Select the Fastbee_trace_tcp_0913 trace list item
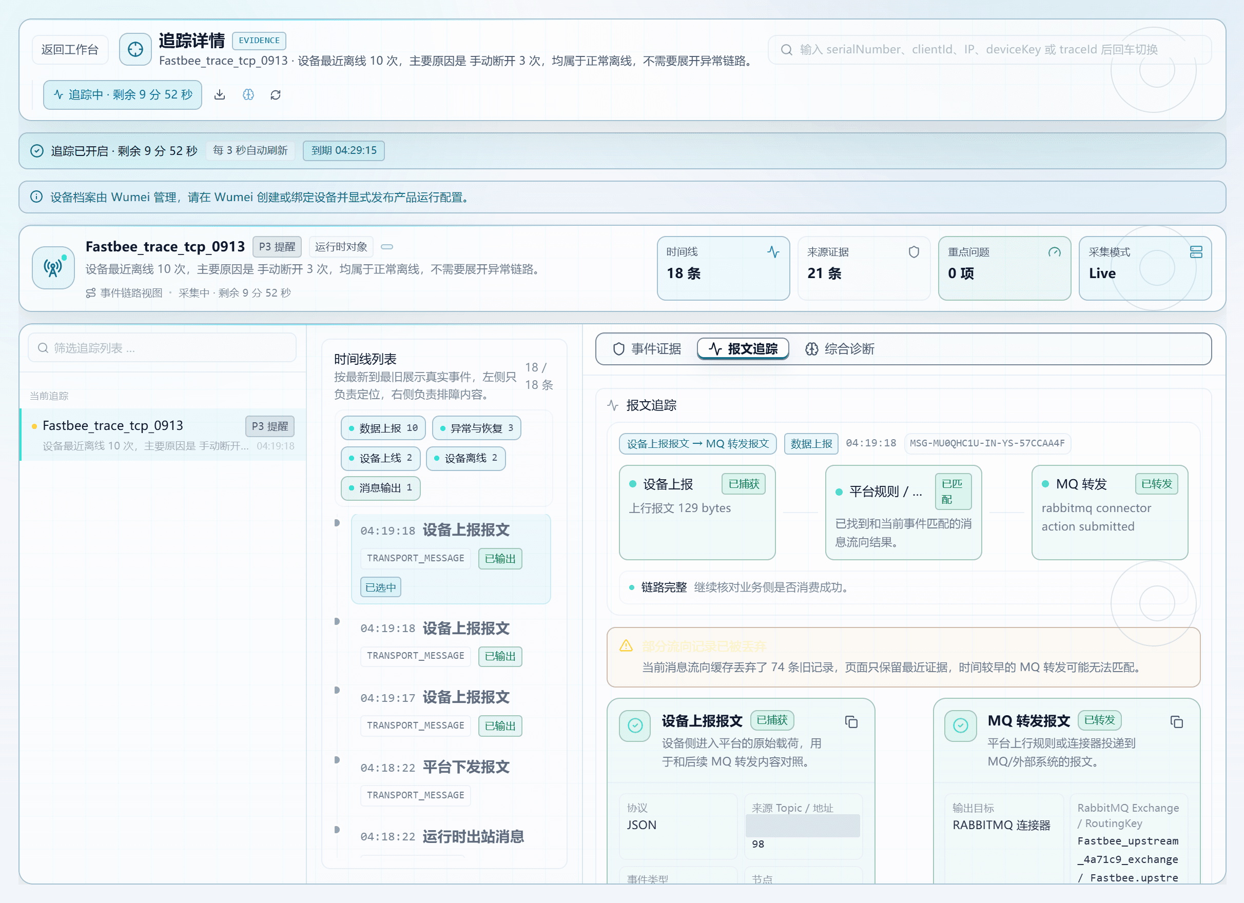 (163, 435)
